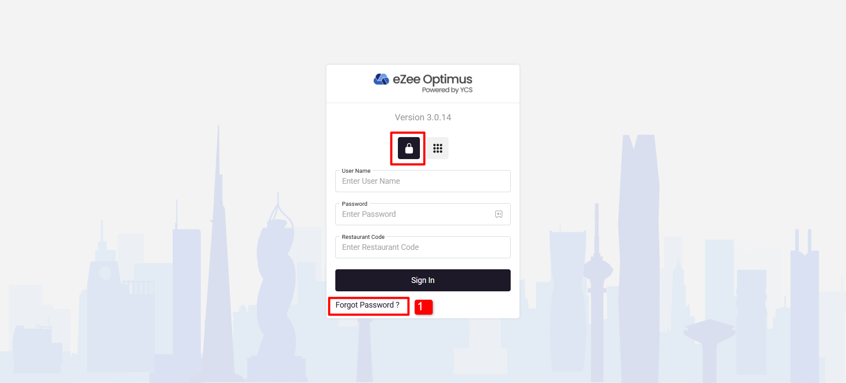Click the Restaurant Code input field

pyautogui.click(x=423, y=247)
